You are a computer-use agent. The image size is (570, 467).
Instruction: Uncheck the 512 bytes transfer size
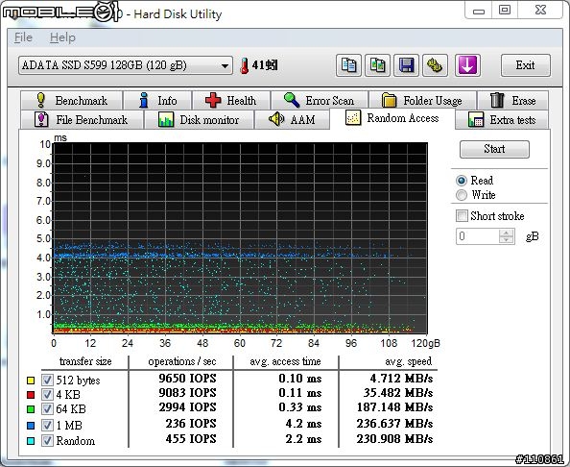pos(47,380)
